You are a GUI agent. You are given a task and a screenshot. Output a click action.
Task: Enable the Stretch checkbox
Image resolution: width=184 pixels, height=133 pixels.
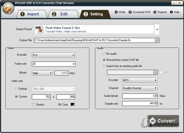coord(33,105)
